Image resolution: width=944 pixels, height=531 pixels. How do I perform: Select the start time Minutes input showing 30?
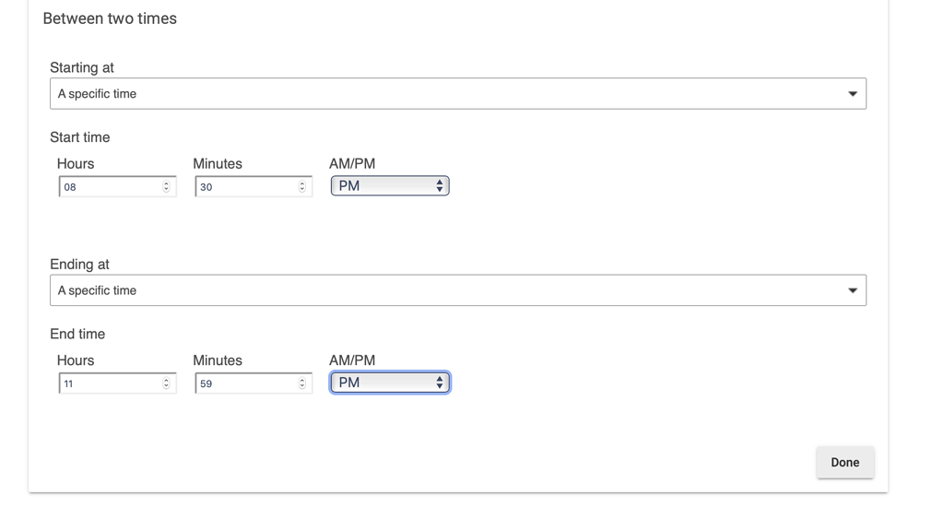click(240, 185)
